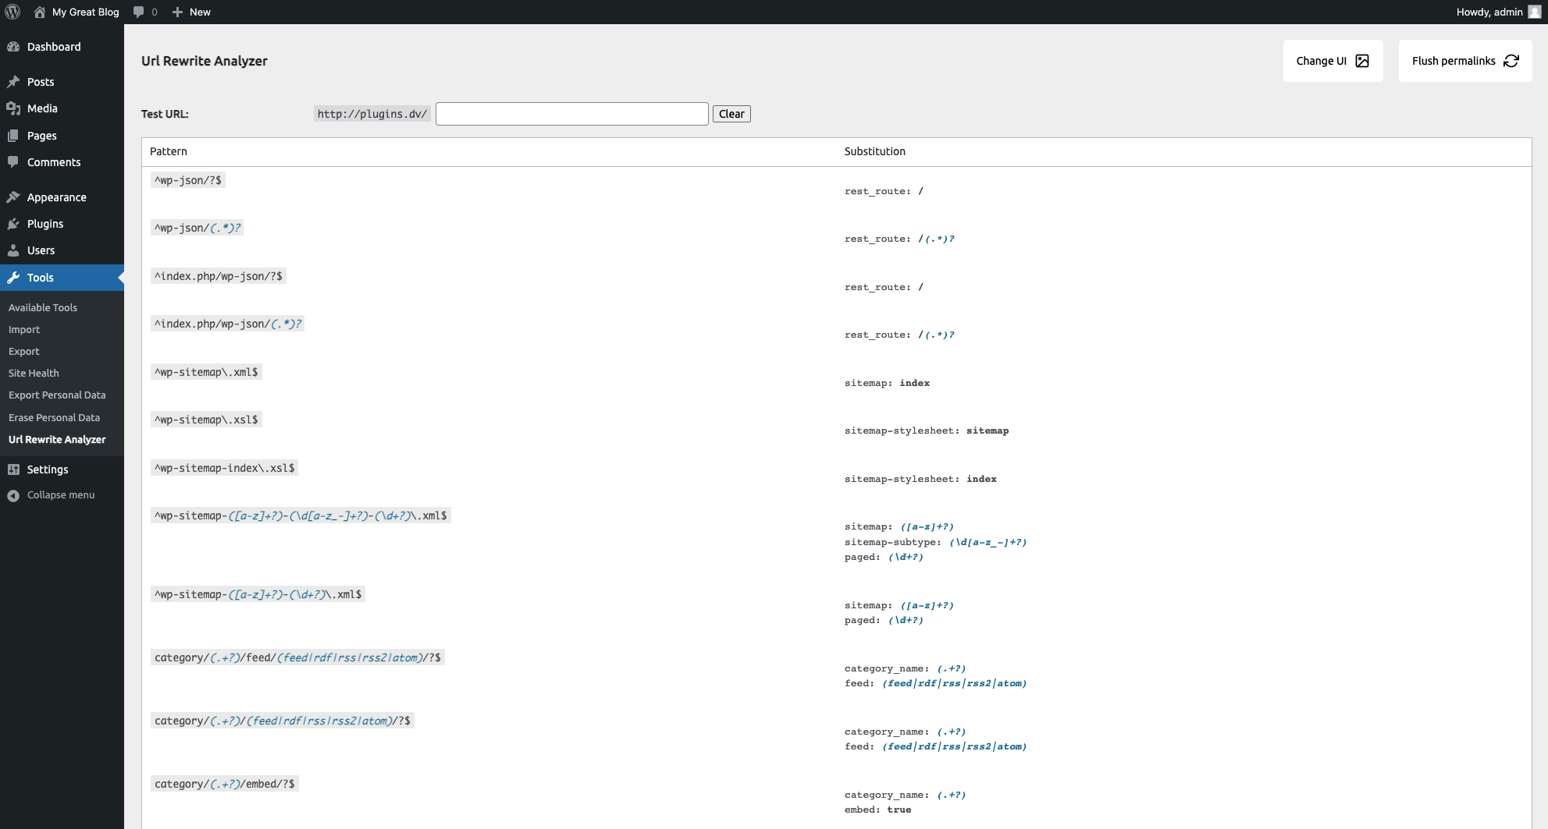This screenshot has height=829, width=1548.
Task: Click the Tools wrench icon
Action: point(13,278)
